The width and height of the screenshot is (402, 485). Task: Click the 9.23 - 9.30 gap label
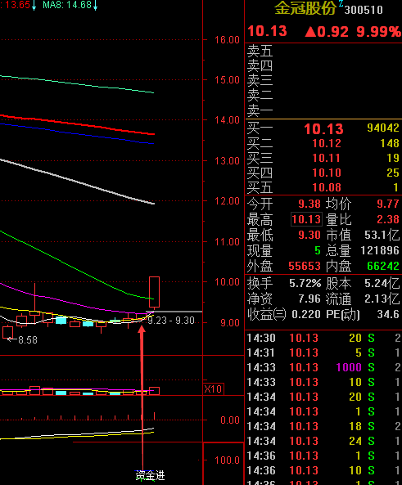[171, 321]
